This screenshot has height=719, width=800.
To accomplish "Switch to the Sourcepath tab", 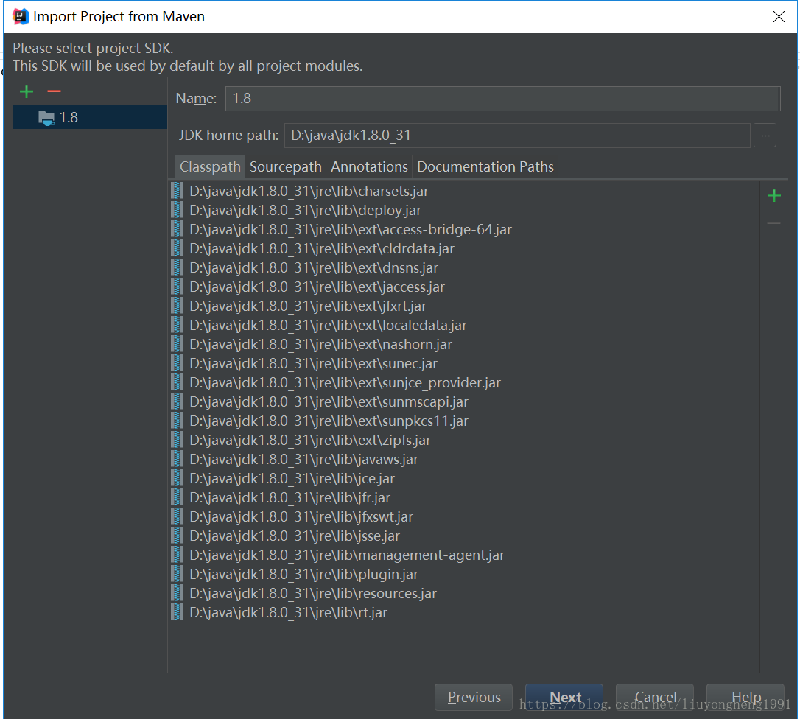I will [x=285, y=167].
